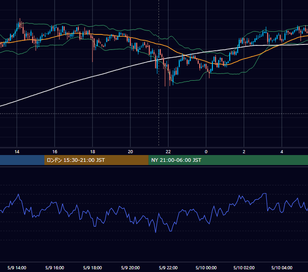Viewport: 308px width, 272px height.
Task: Click the NY session band 21:00-06:00 JST
Action: (228, 160)
